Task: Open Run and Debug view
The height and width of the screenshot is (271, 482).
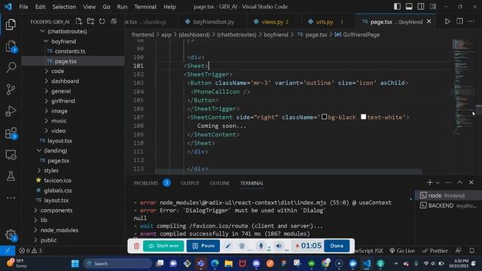Action: (x=11, y=111)
